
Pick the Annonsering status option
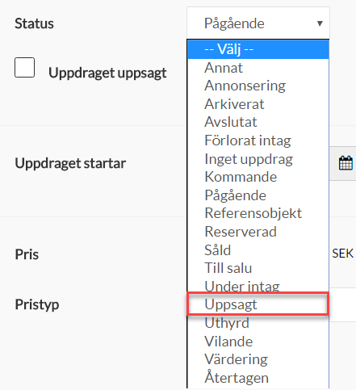(x=258, y=86)
